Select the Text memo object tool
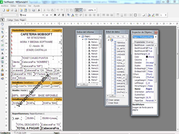The height and width of the screenshot is (134, 179). pyautogui.click(x=2, y=53)
